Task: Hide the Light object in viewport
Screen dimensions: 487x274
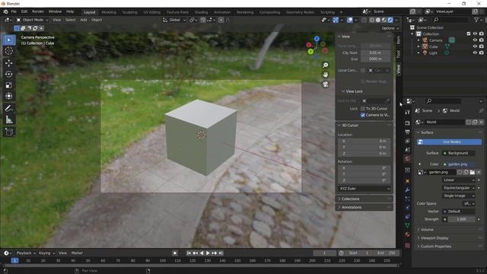Action: [x=475, y=53]
